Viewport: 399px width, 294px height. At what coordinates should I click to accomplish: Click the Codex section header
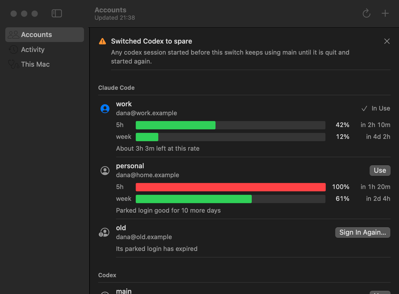[x=107, y=275]
